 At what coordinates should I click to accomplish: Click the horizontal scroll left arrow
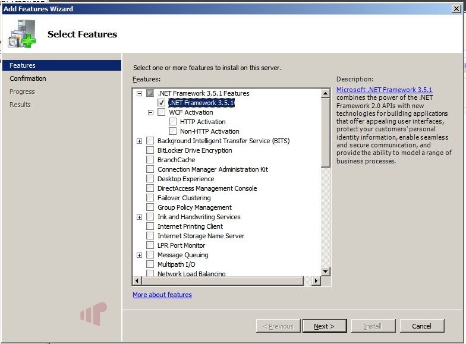tap(137, 280)
